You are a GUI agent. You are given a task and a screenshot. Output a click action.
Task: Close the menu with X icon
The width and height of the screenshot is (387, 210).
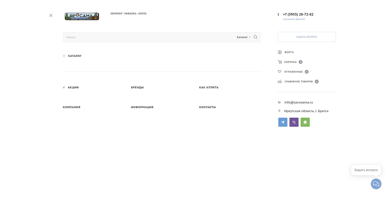(x=51, y=15)
